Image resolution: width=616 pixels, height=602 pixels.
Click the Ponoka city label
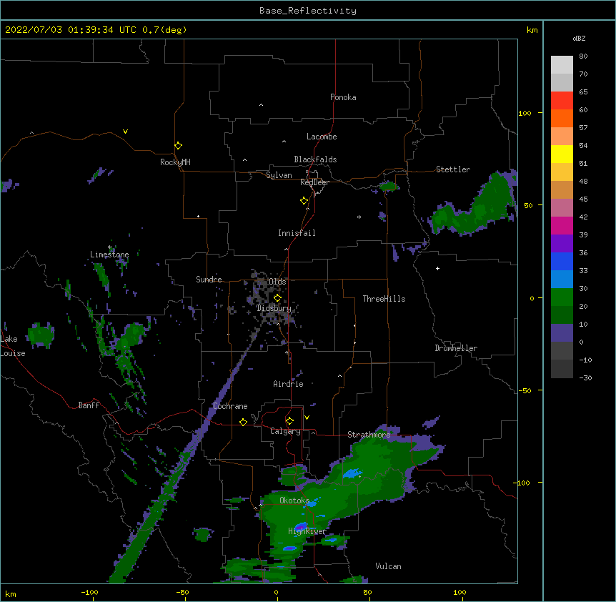[343, 97]
